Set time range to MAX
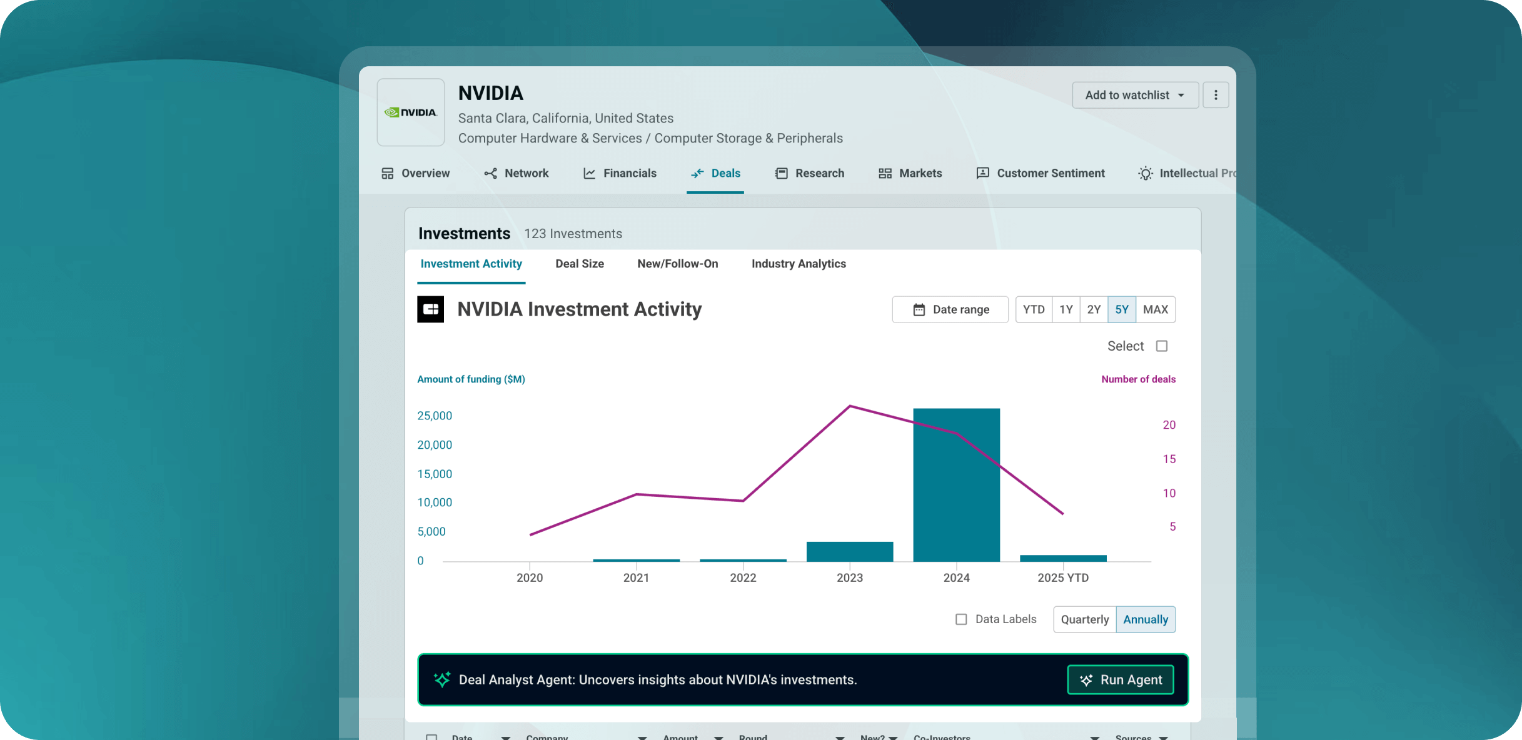 (x=1155, y=309)
